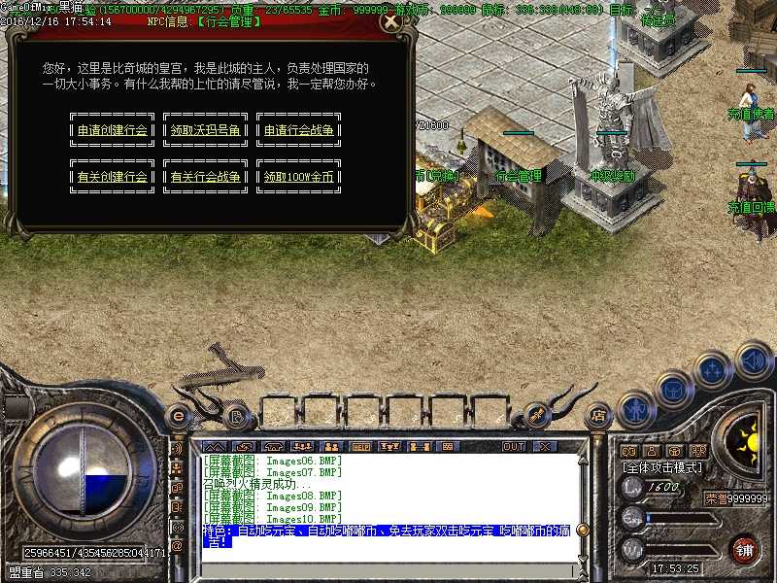This screenshot has height=583, width=777.
Task: Toggle the [全体攻击模式] attack mode text
Action: [662, 467]
